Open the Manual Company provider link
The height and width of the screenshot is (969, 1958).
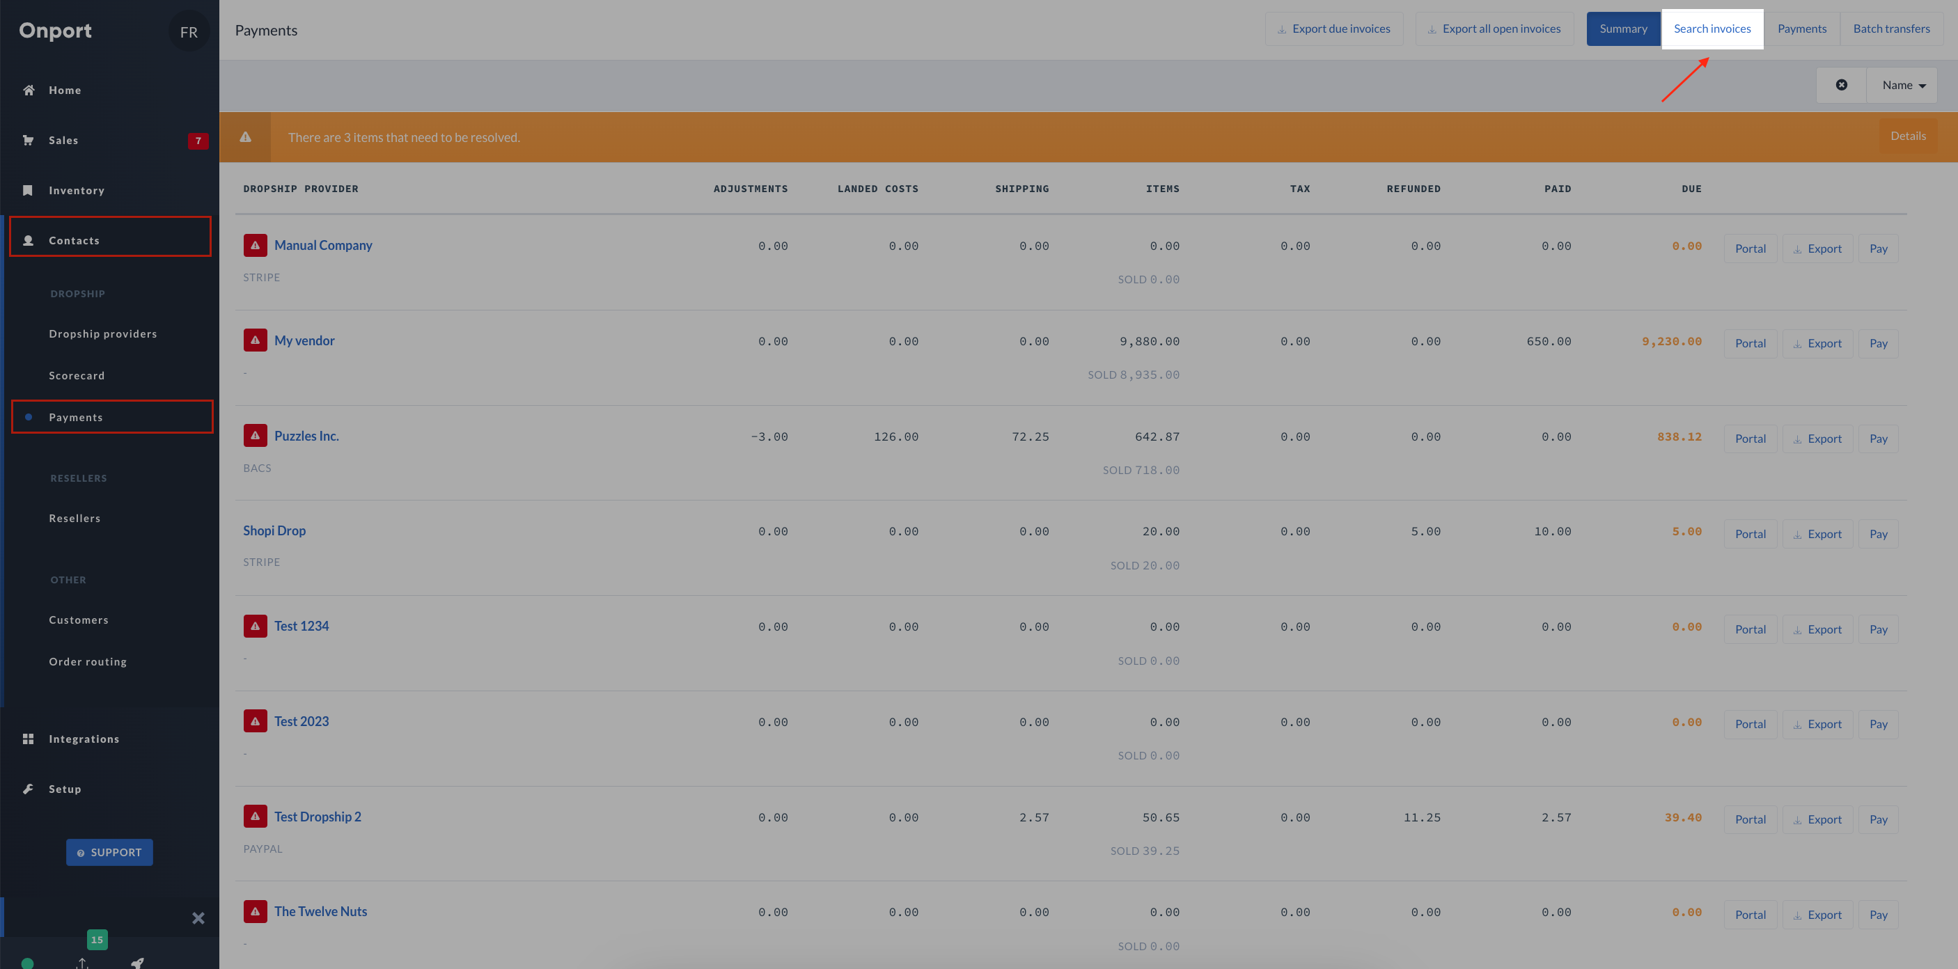coord(323,245)
